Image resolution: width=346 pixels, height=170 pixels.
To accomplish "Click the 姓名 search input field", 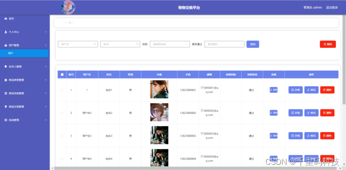I will (x=120, y=44).
